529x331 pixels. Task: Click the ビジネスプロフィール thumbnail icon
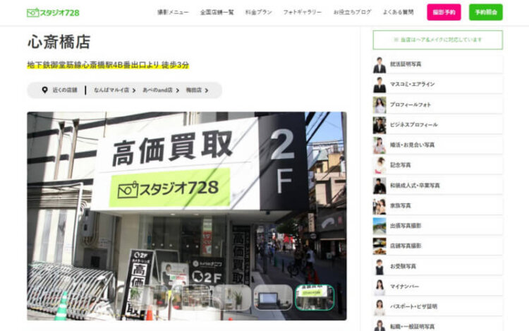(379, 125)
